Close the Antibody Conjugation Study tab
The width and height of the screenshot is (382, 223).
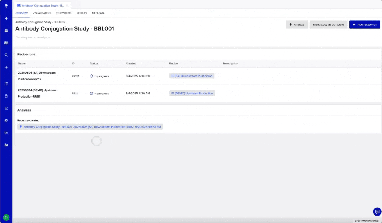tap(67, 6)
